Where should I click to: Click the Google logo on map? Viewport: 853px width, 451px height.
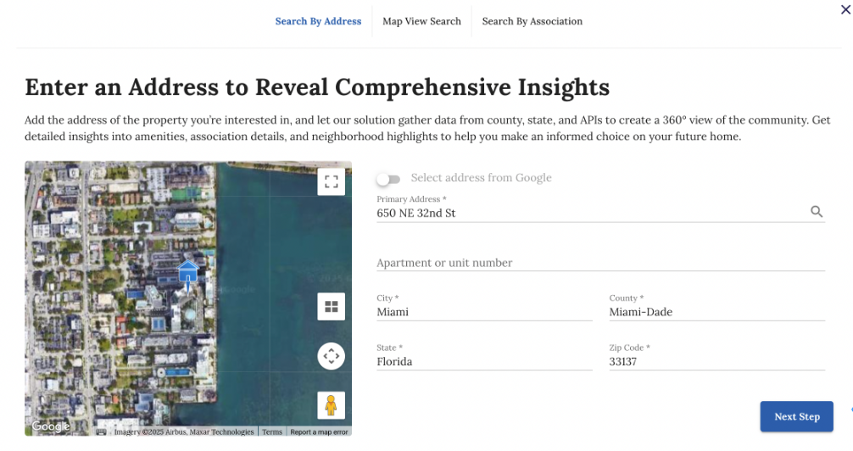point(51,426)
